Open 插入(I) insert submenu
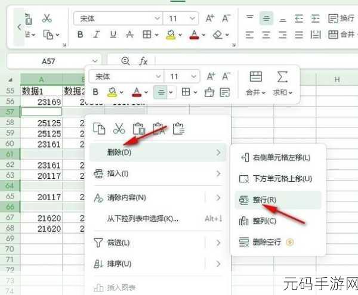Screen dimensions: 358x295 click(158, 173)
